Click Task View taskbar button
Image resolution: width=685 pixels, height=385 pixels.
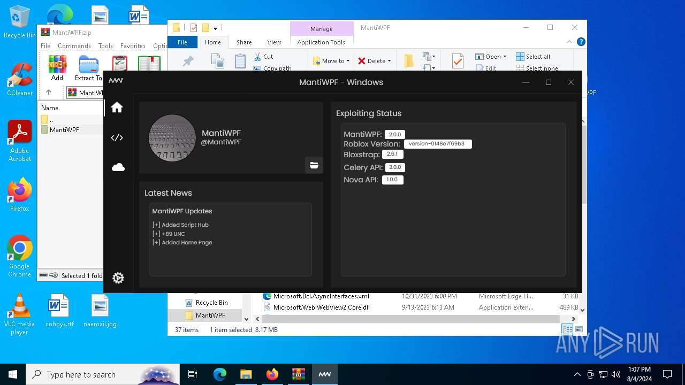(193, 374)
